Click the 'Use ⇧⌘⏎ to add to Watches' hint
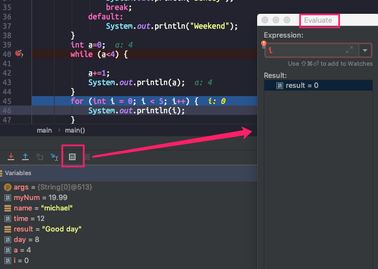The height and width of the screenshot is (269, 378). pos(331,64)
